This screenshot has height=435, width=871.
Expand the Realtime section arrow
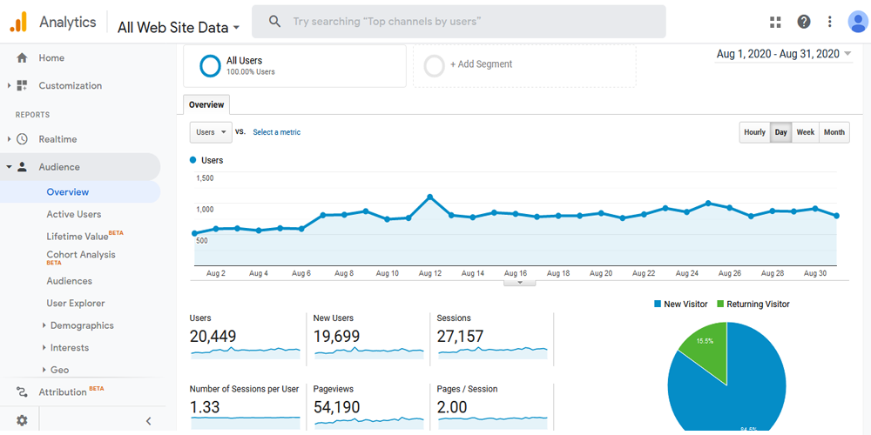(9, 139)
